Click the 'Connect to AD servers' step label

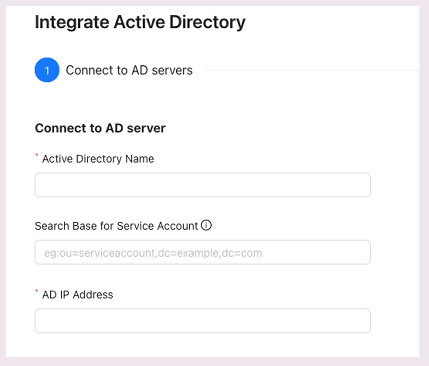coord(129,70)
